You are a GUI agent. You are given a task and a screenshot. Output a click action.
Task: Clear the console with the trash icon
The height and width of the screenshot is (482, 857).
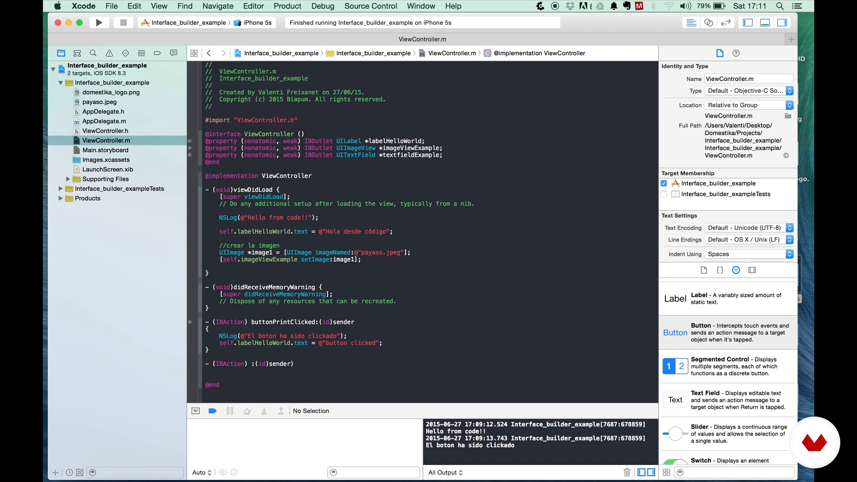point(627,472)
